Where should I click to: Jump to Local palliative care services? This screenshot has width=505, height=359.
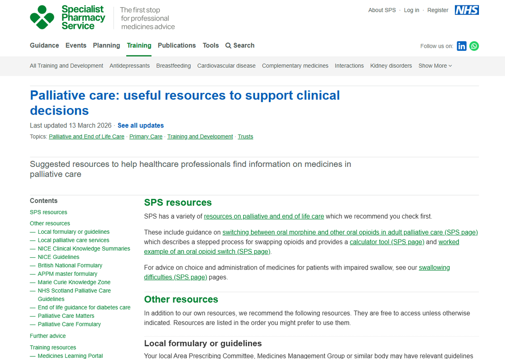click(73, 240)
